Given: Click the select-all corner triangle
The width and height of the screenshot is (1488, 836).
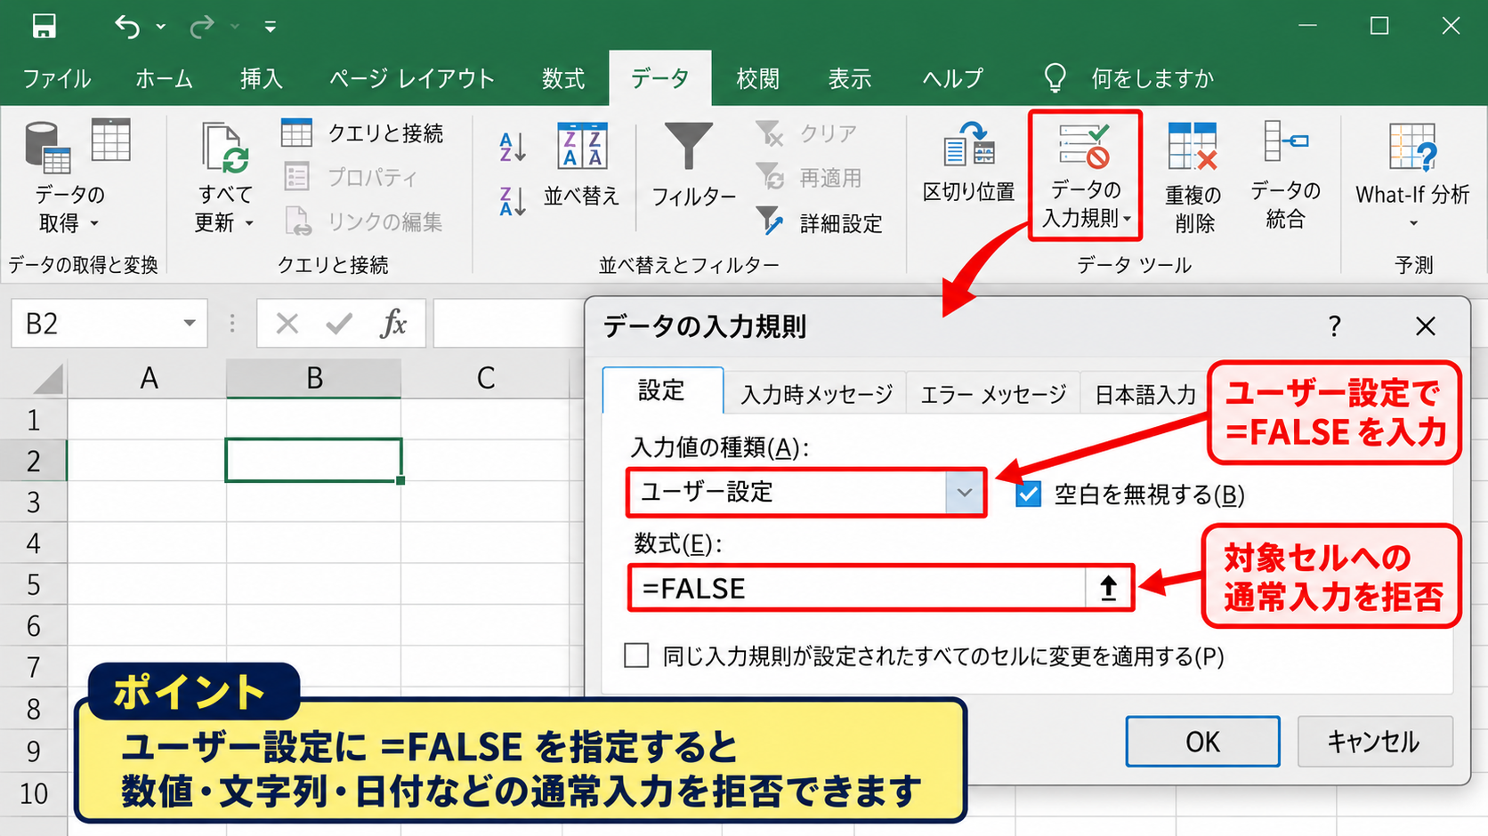Looking at the screenshot, I should pos(46,379).
